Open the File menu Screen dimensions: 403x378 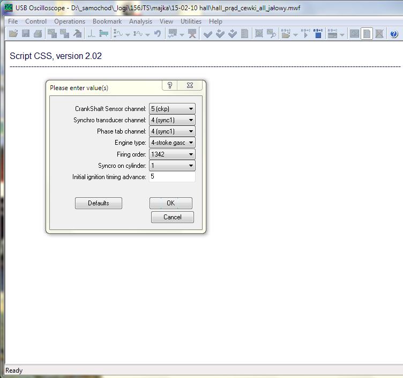tap(13, 21)
